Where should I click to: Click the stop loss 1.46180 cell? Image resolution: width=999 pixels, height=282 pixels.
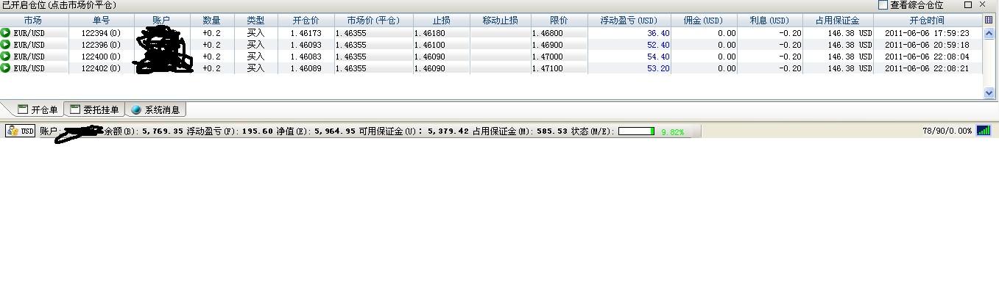441,33
